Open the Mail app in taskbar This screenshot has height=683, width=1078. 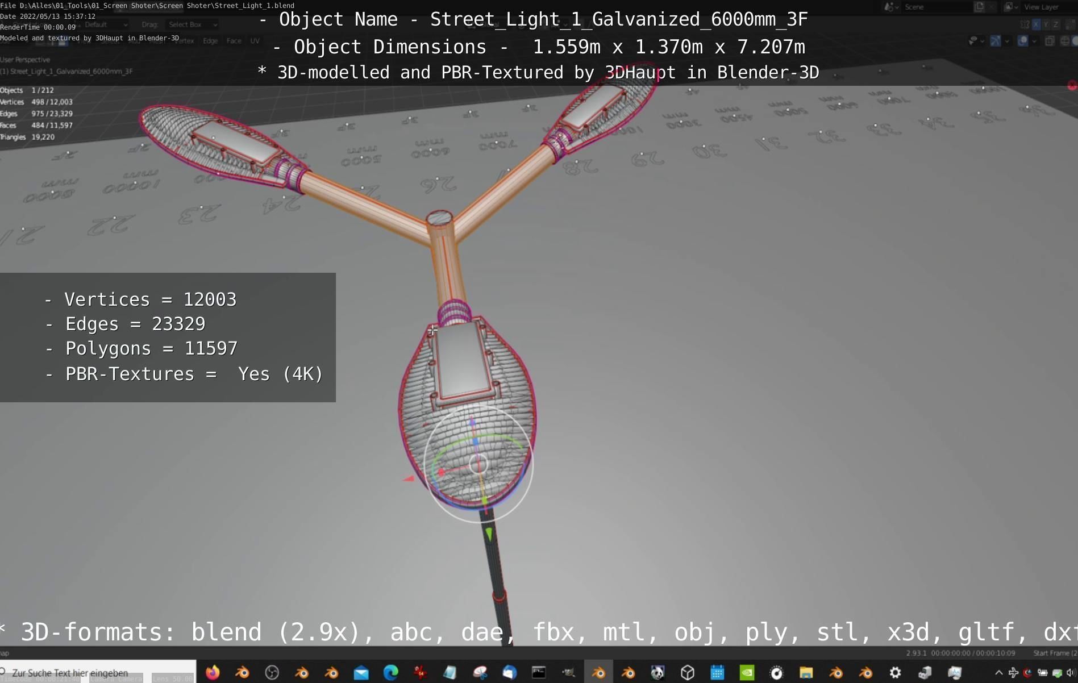[361, 673]
